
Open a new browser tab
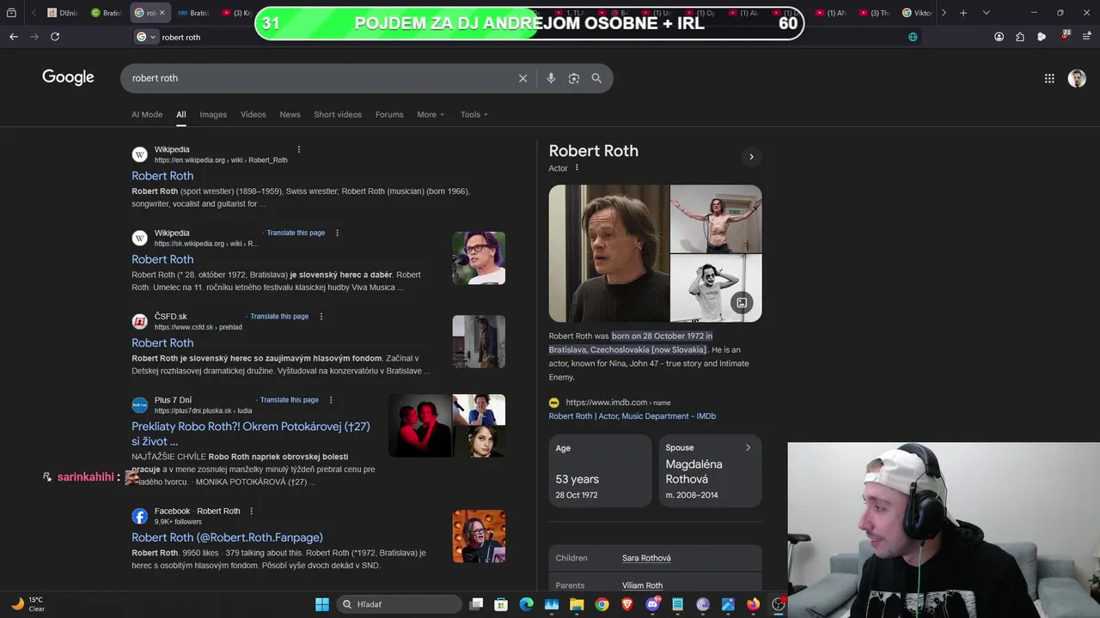click(x=963, y=13)
